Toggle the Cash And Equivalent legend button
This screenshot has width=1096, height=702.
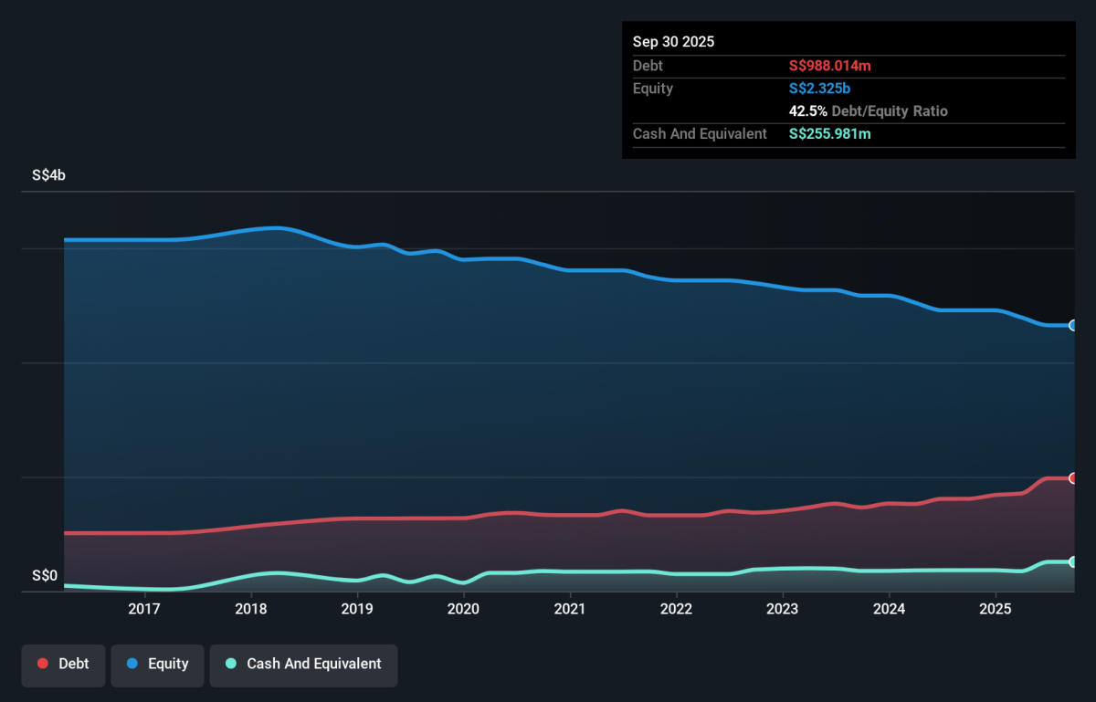click(x=303, y=664)
